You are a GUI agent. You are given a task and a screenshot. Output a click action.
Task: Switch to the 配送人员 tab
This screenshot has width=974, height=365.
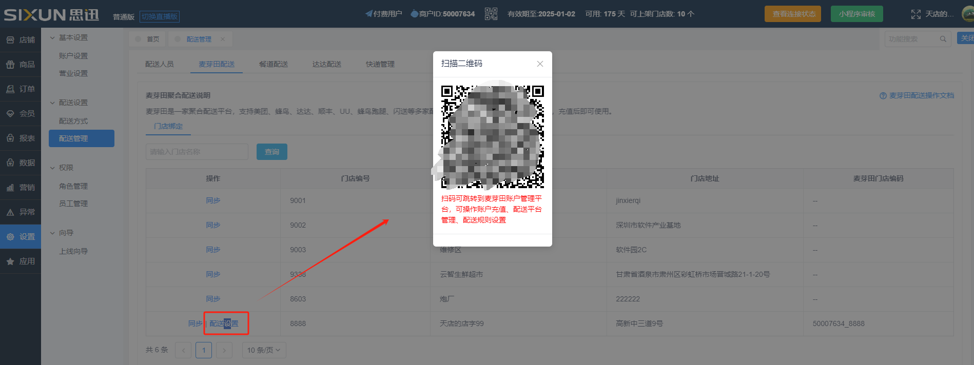[160, 64]
